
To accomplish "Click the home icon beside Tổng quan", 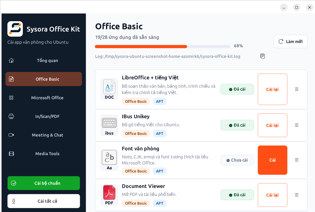I will 11,60.
